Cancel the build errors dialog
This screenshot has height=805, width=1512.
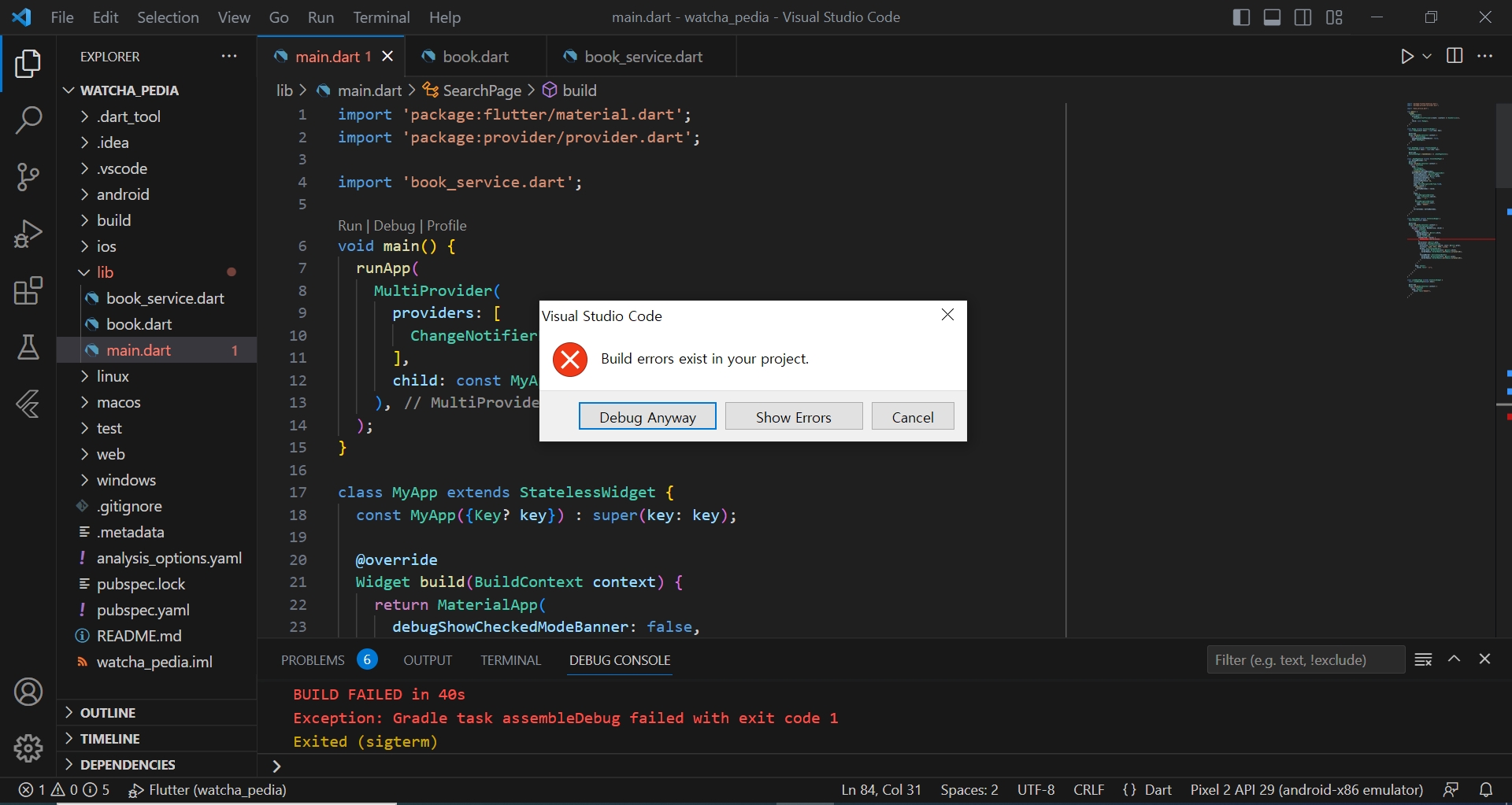[x=913, y=416]
